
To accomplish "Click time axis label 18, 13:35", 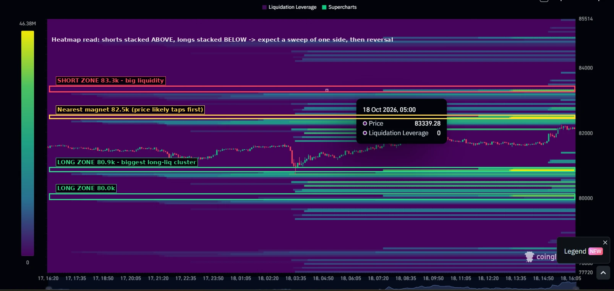I will [x=516, y=278].
